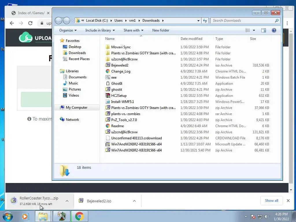Open volume control in system tray
Viewport: 296px width, 222px height.
click(x=267, y=217)
